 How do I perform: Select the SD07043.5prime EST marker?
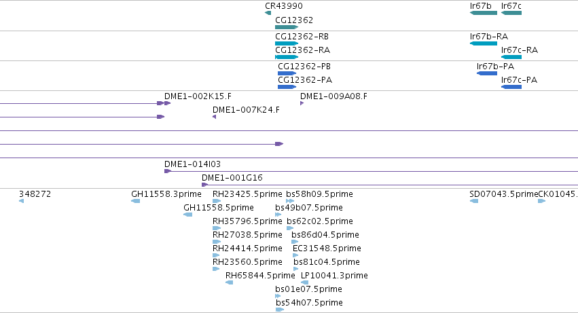(474, 201)
